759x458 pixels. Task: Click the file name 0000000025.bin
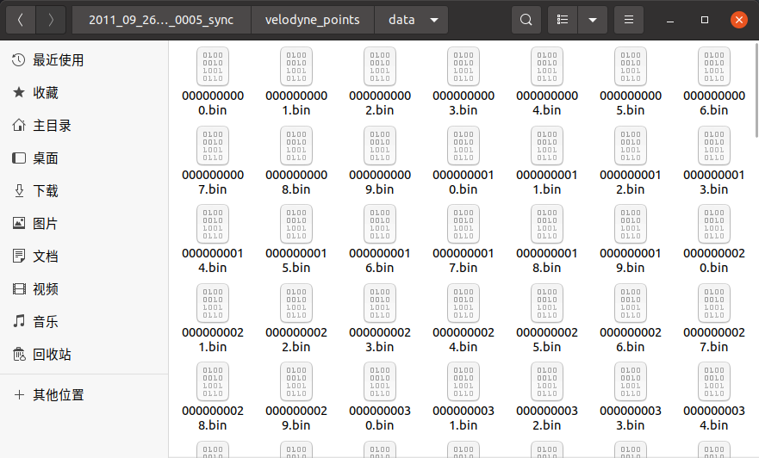(547, 339)
